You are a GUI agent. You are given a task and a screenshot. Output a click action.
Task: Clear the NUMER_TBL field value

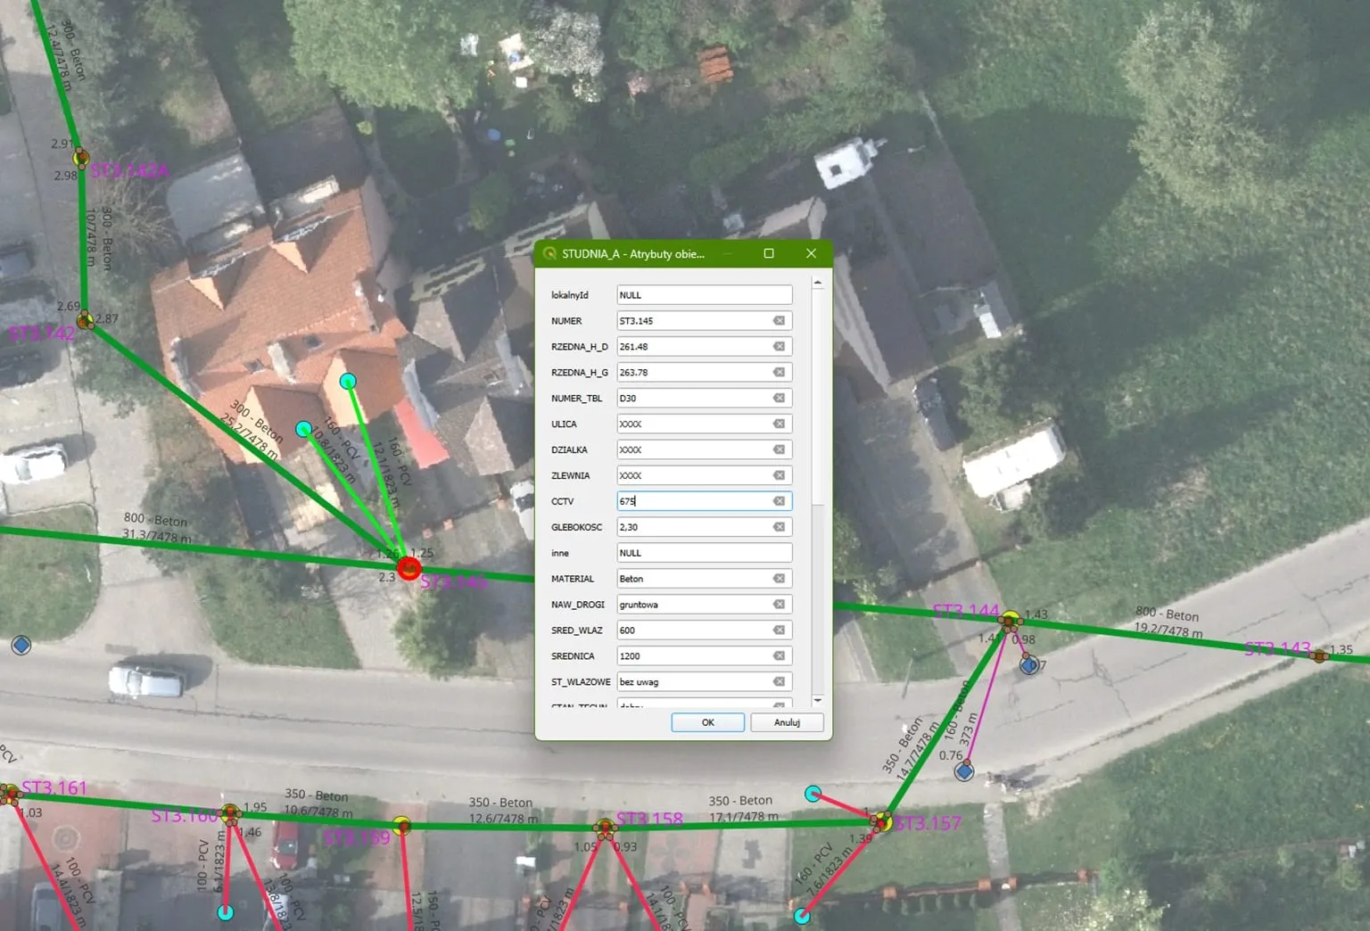click(779, 399)
